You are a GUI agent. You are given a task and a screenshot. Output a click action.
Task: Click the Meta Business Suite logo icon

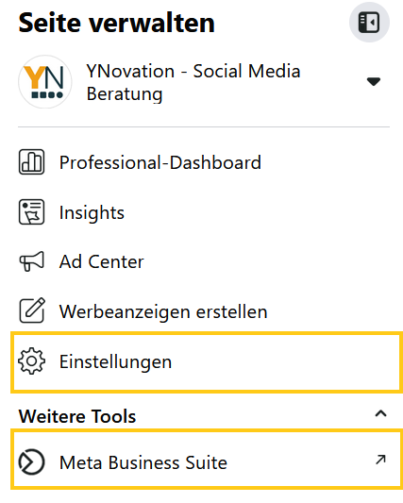(31, 461)
